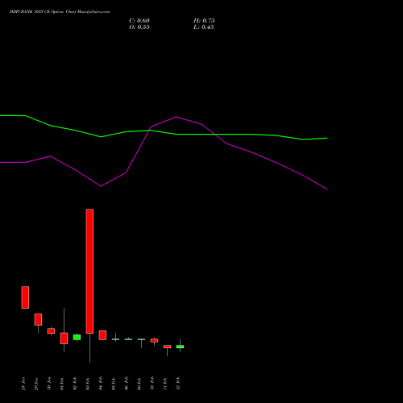Click the 11 Feb date label

click(165, 384)
